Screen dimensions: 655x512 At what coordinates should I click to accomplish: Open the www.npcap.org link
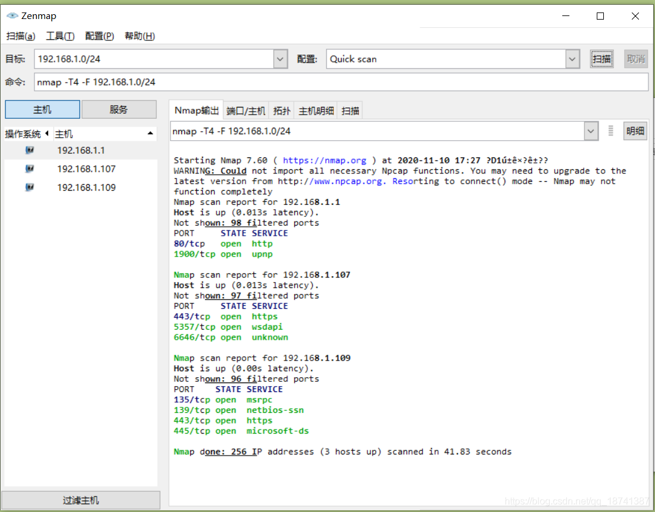pos(348,181)
